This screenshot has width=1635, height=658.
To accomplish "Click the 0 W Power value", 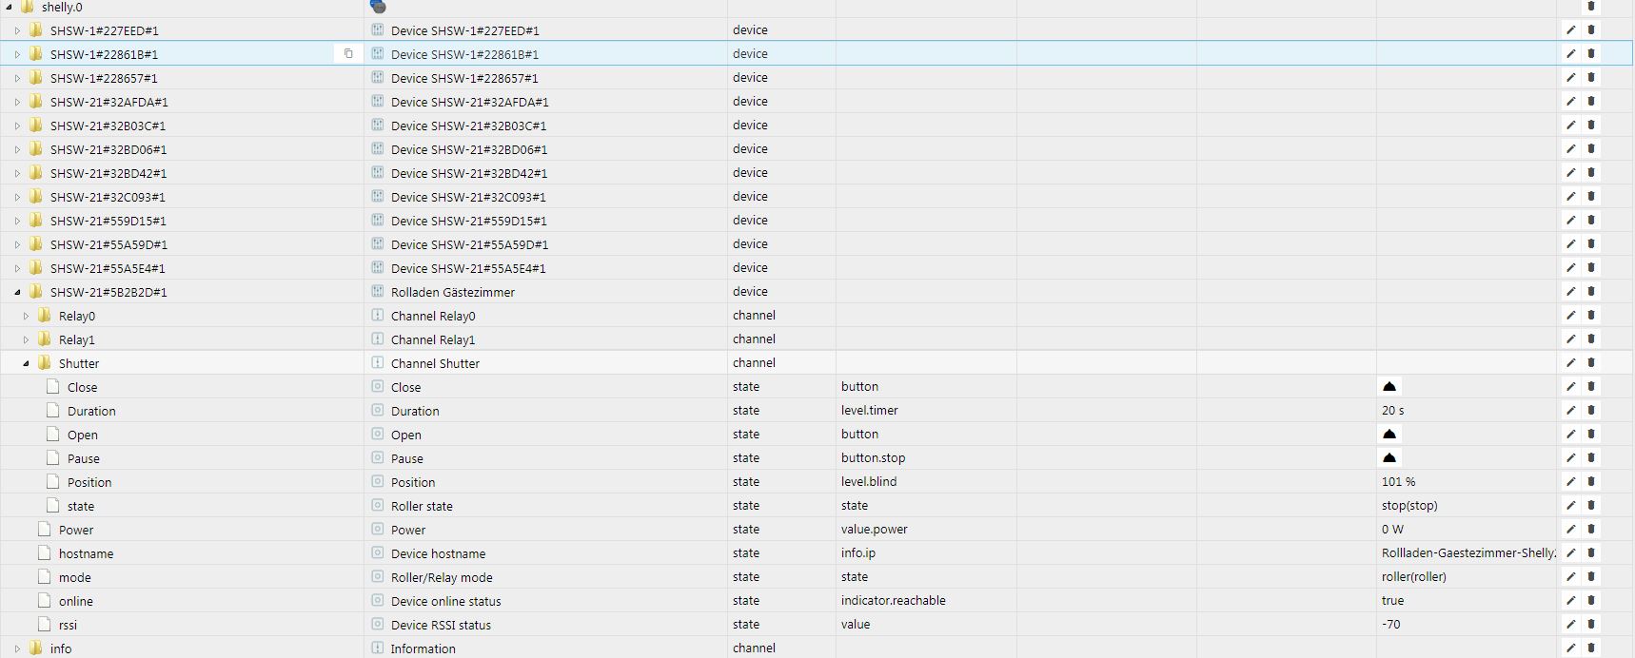I will (x=1392, y=530).
